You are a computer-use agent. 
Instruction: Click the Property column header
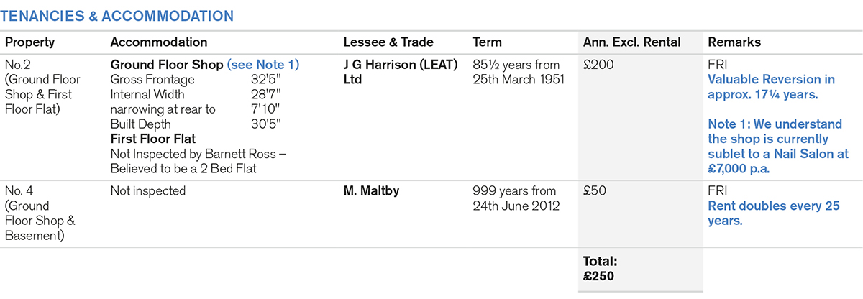click(29, 42)
